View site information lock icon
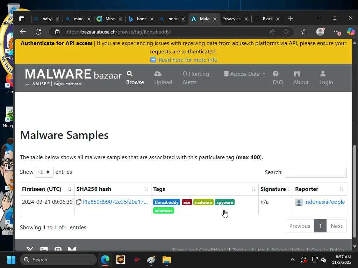358x268 pixels. point(57,32)
